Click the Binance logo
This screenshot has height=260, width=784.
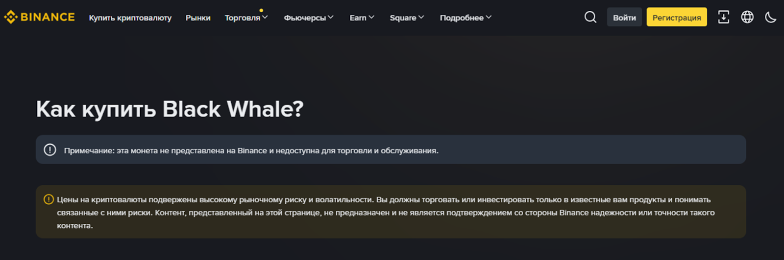click(39, 17)
